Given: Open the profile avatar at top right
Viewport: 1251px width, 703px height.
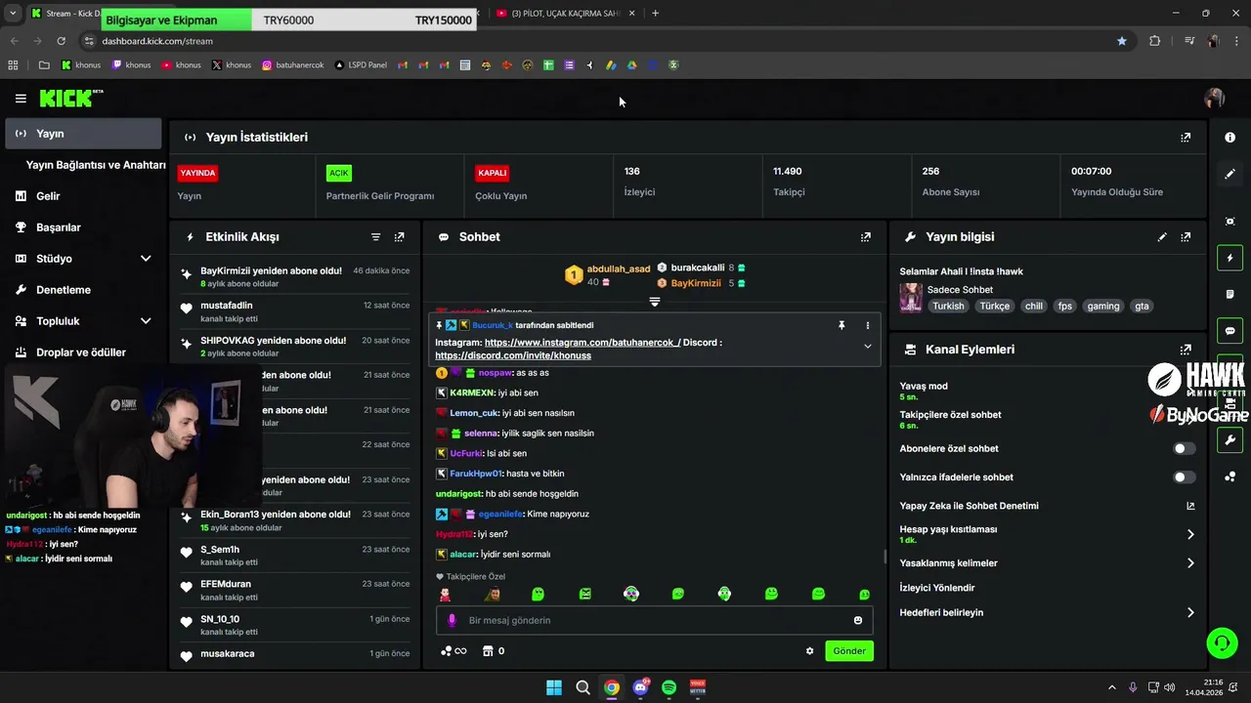Looking at the screenshot, I should click(1214, 98).
